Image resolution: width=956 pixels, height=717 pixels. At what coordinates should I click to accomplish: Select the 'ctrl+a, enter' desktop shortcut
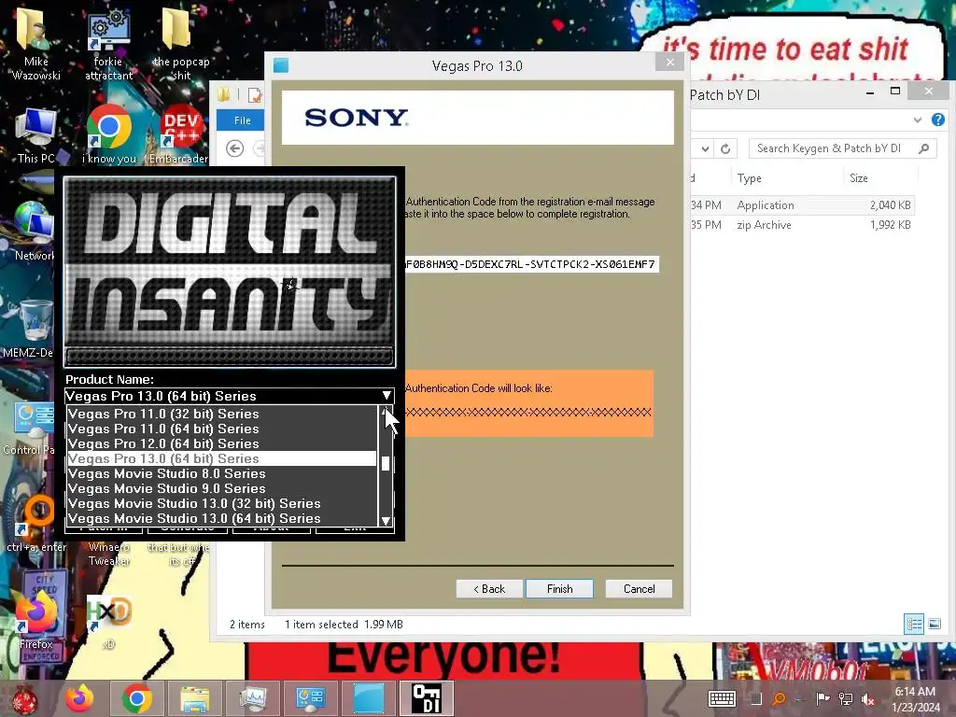pos(35,523)
